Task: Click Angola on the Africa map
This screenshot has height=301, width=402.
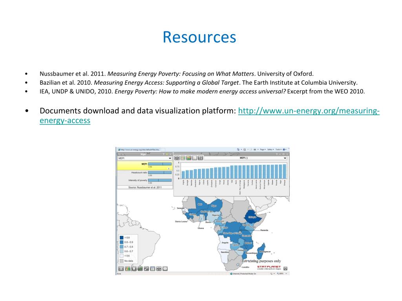Action: (225, 243)
